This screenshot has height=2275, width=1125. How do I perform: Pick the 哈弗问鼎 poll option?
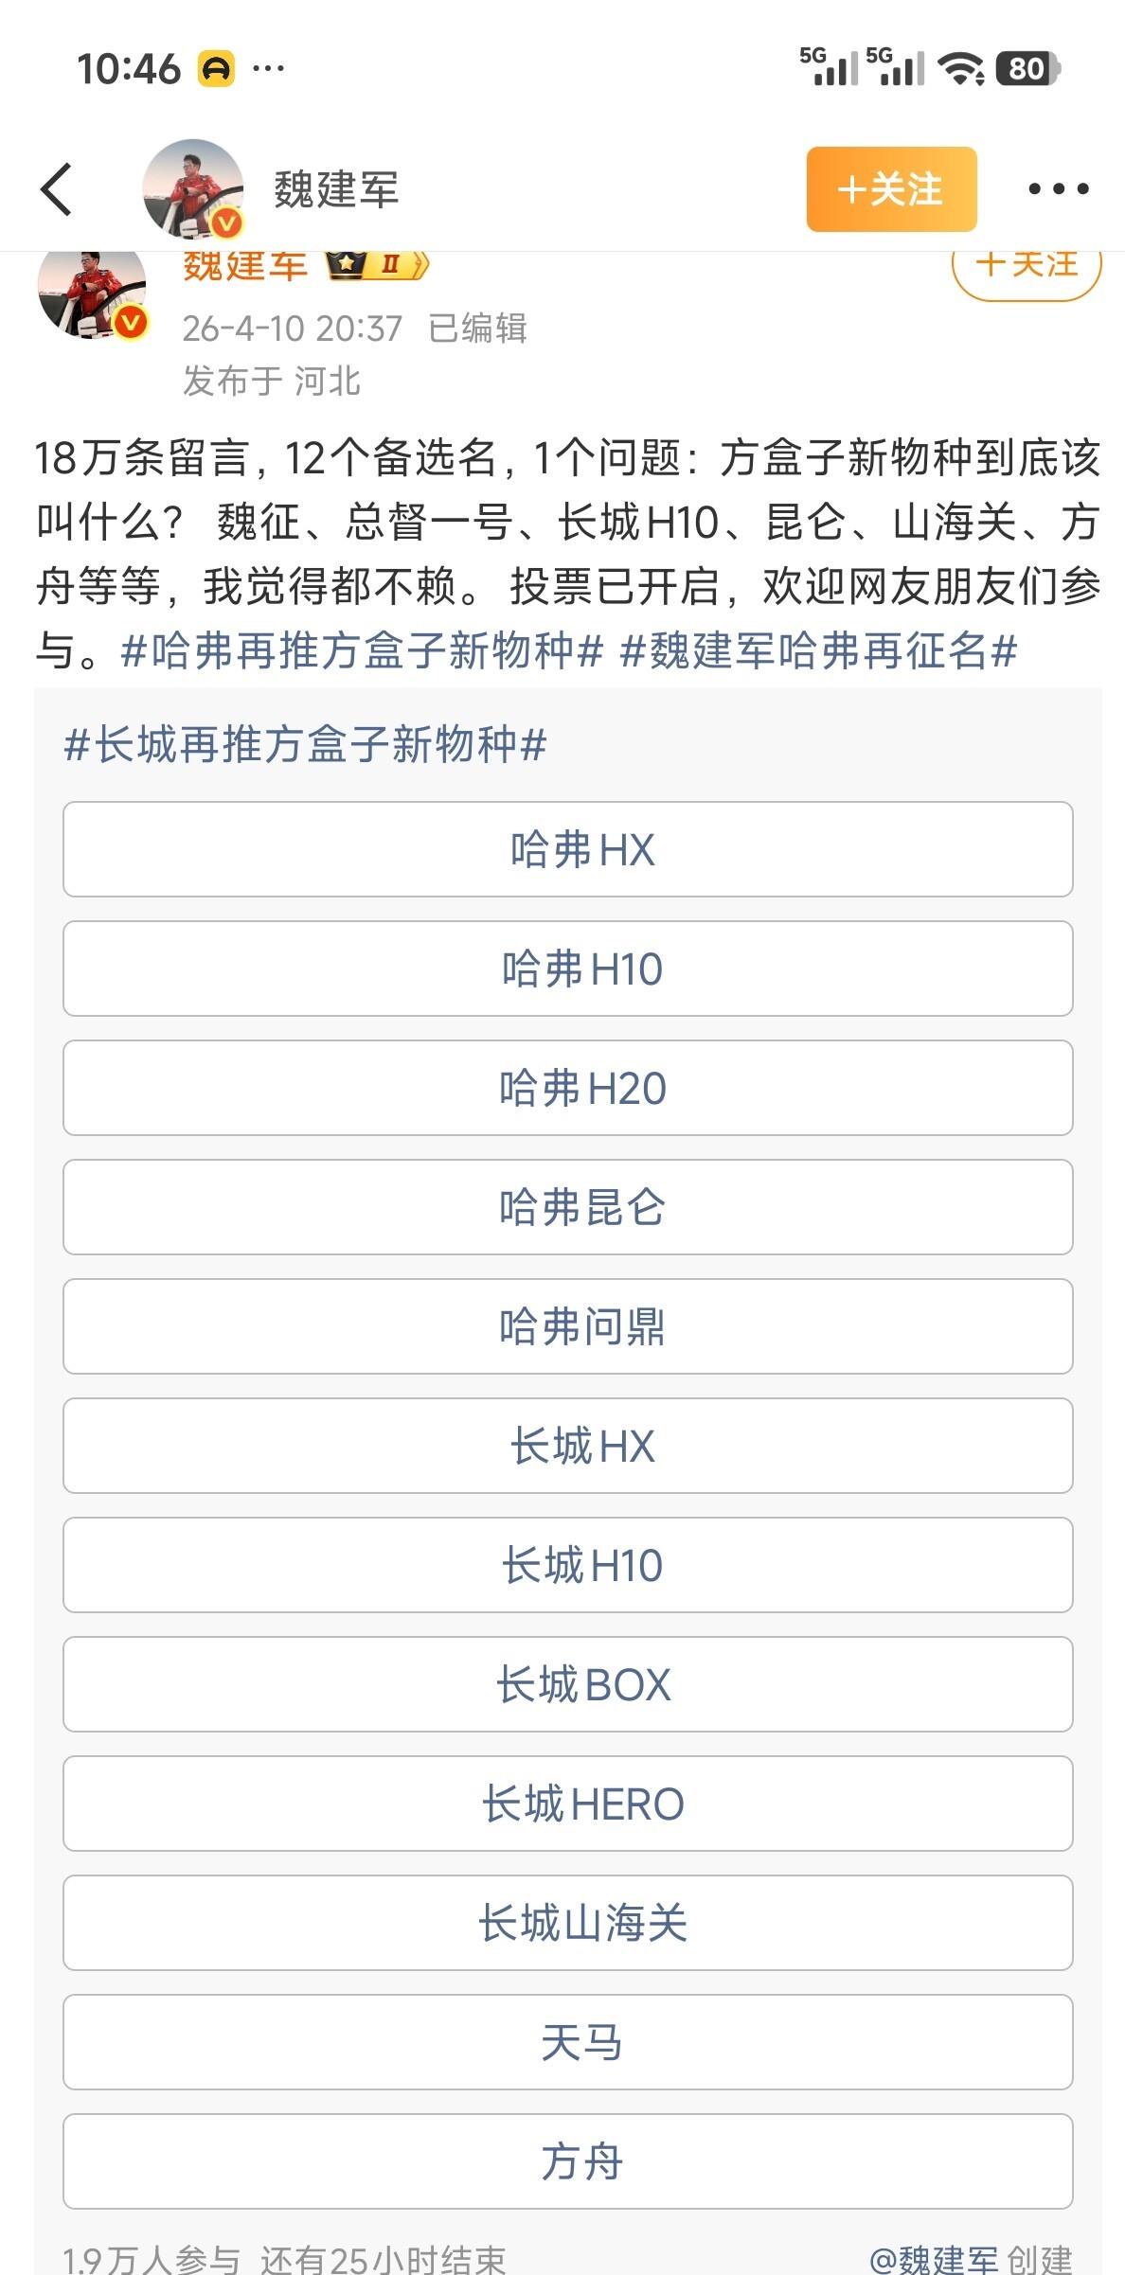pyautogui.click(x=567, y=1326)
